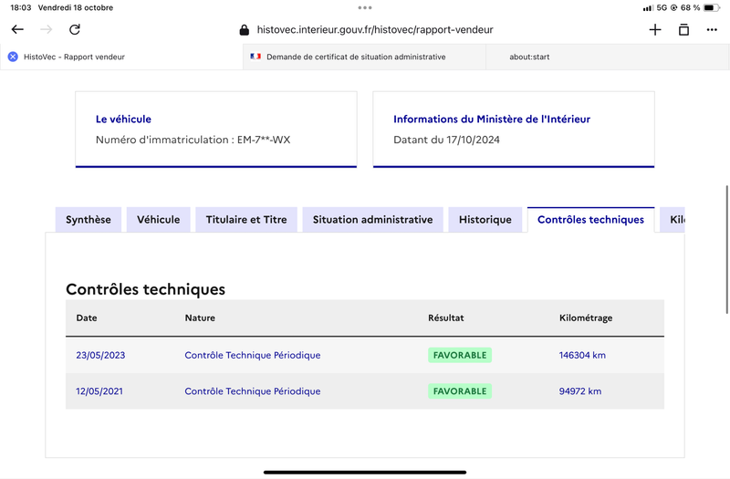Switch to Demande de certificat browser tab

click(x=364, y=57)
